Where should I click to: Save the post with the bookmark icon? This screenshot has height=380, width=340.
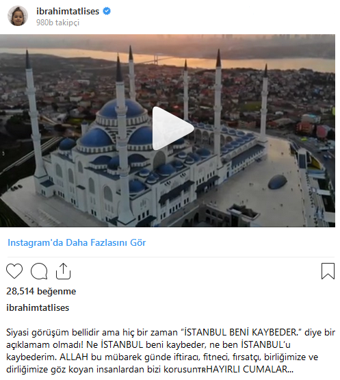[328, 271]
